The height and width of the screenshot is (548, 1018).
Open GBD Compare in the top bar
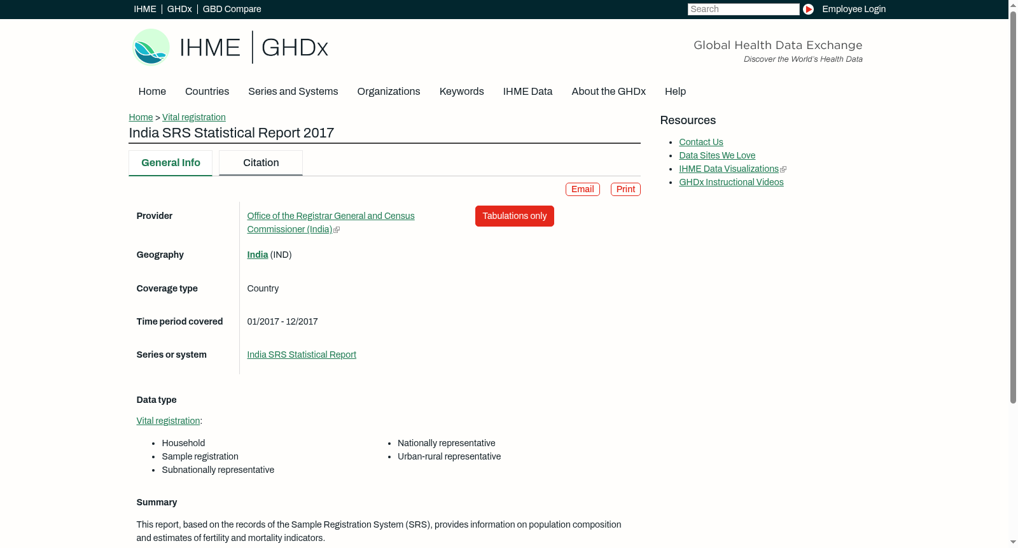tap(232, 9)
